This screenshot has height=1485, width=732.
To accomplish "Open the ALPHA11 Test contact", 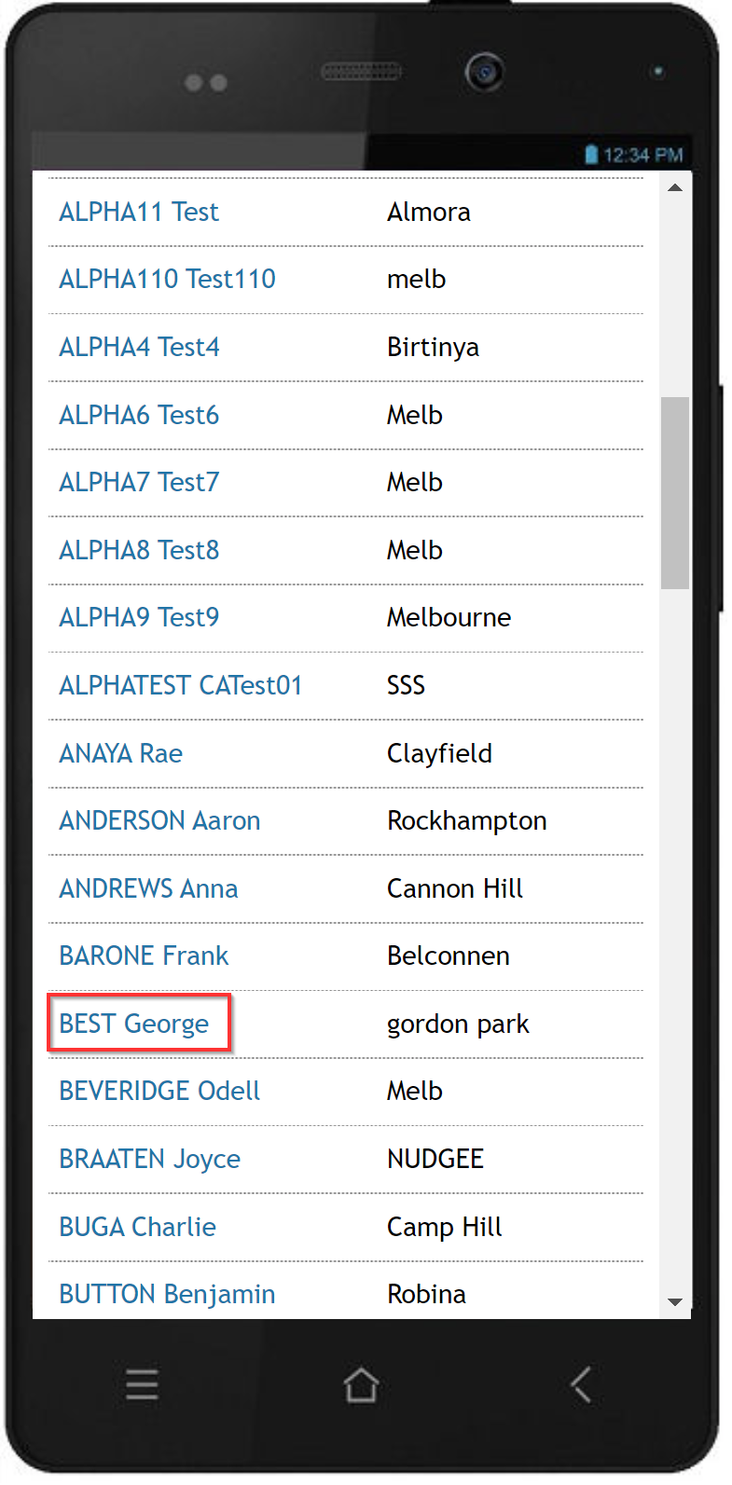I will pos(138,212).
